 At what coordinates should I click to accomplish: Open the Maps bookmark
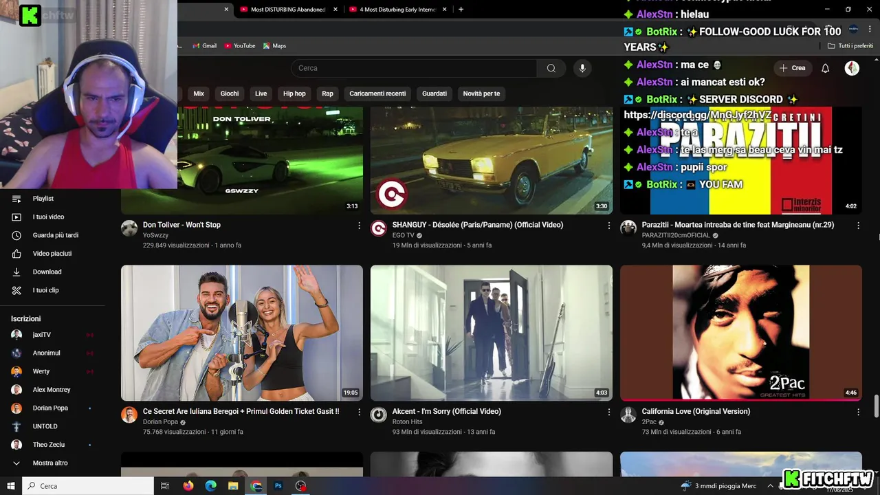click(x=274, y=46)
